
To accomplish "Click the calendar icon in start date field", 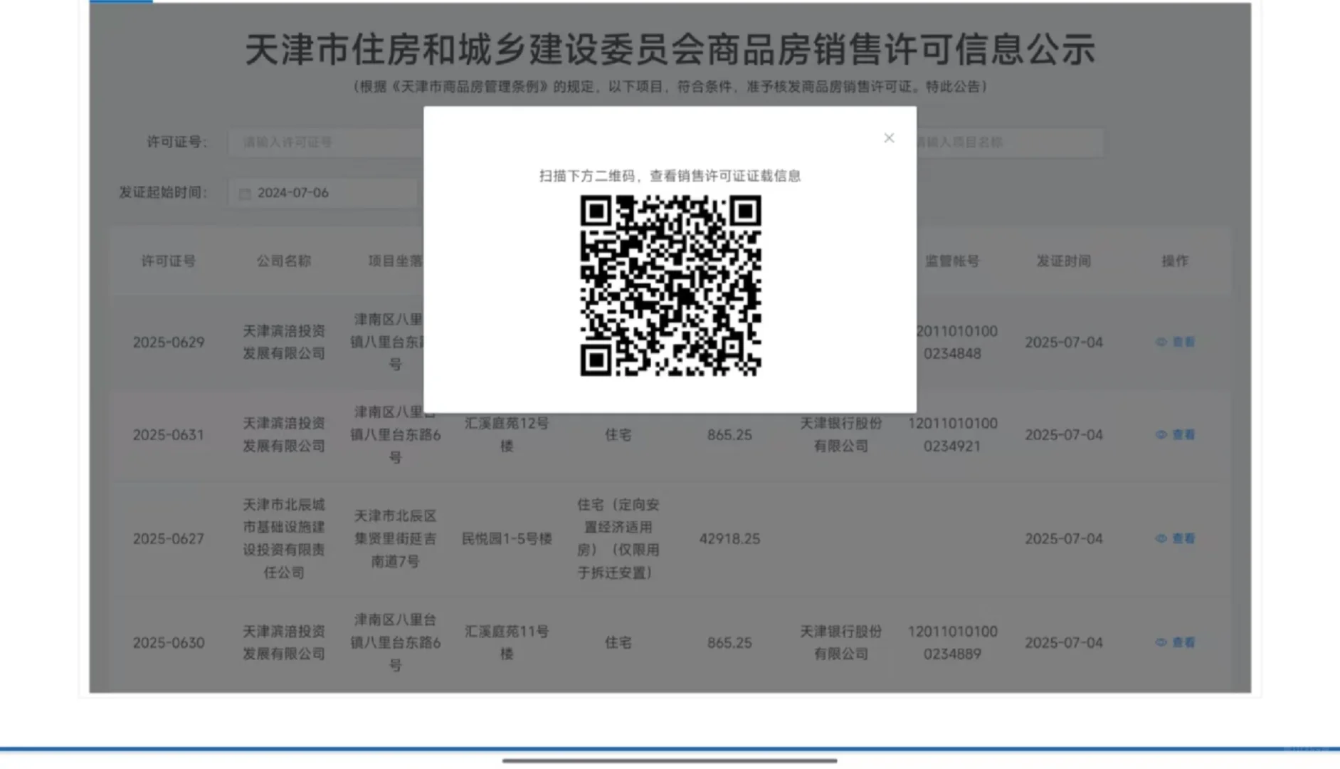I will [x=245, y=194].
